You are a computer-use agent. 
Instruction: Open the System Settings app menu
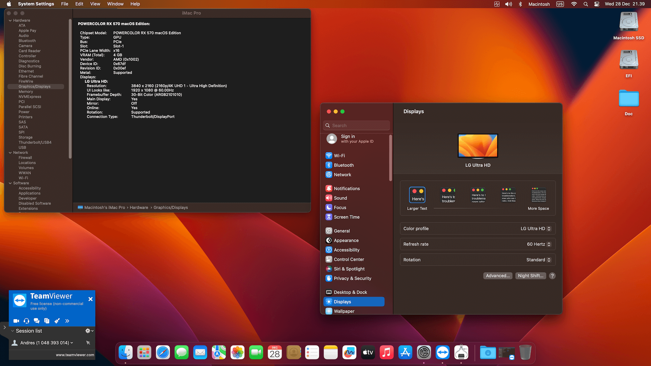click(x=36, y=4)
